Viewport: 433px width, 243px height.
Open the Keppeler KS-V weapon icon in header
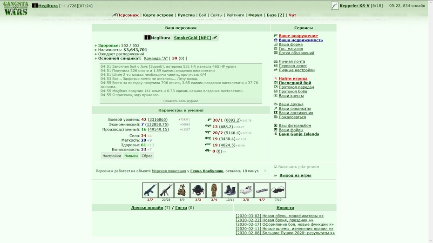(x=335, y=6)
